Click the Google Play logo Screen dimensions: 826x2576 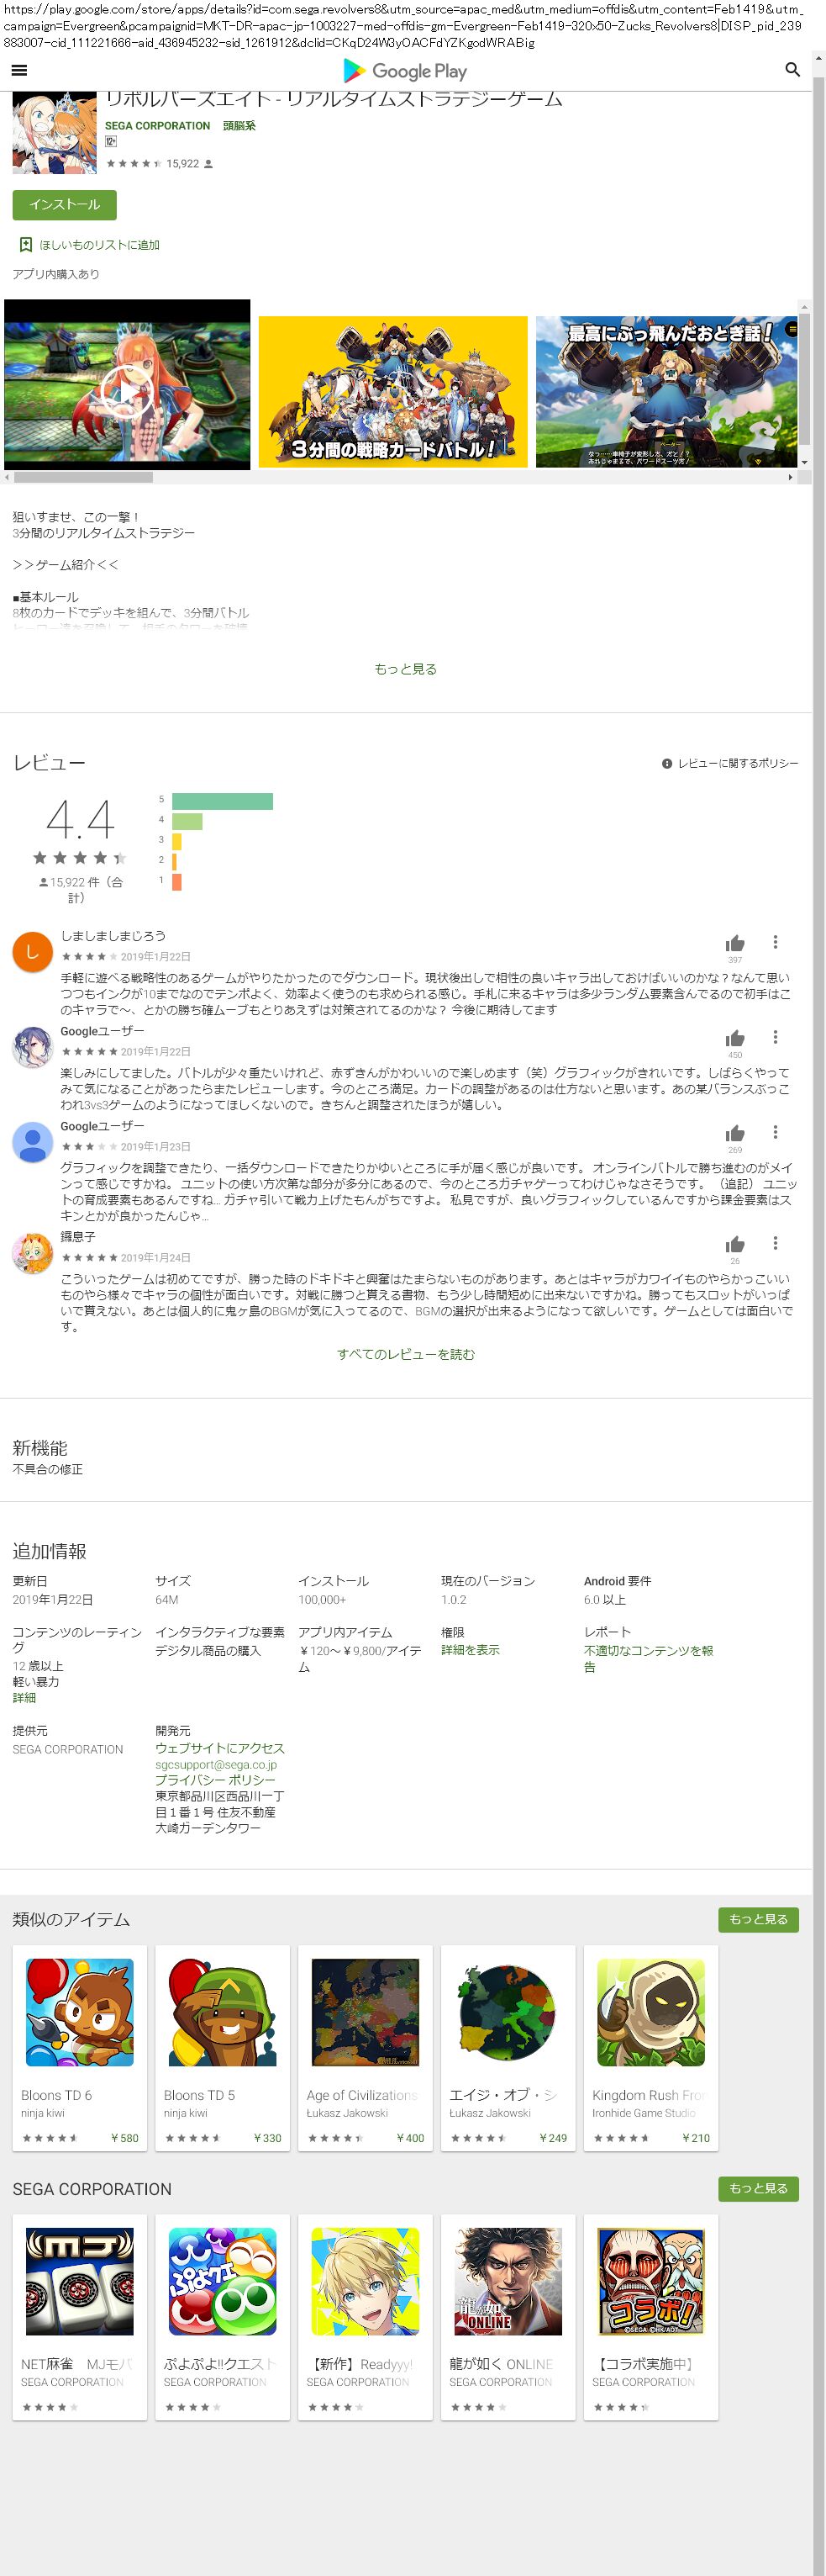click(404, 71)
